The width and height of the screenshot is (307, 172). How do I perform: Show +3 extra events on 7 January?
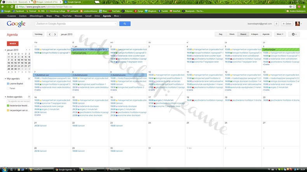pos(37,90)
